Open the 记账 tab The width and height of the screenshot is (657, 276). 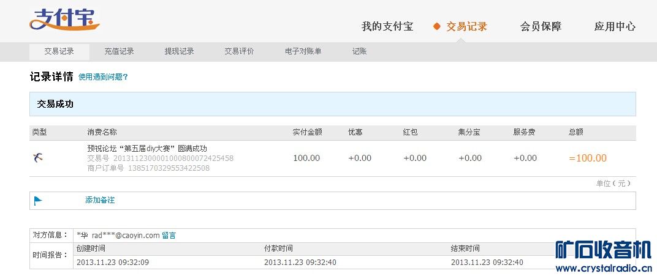point(359,51)
